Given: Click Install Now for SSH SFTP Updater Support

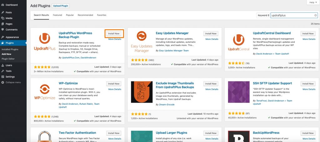Looking at the screenshot, I should click(x=308, y=84).
